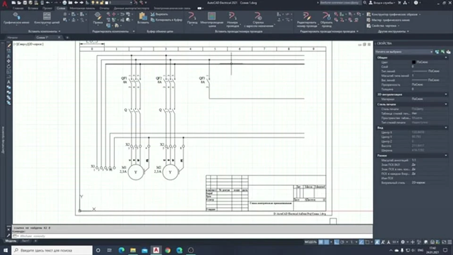Add a new drawing tab with plus
Image resolution: width=453 pixels, height=255 pixels.
pyautogui.click(x=67, y=38)
